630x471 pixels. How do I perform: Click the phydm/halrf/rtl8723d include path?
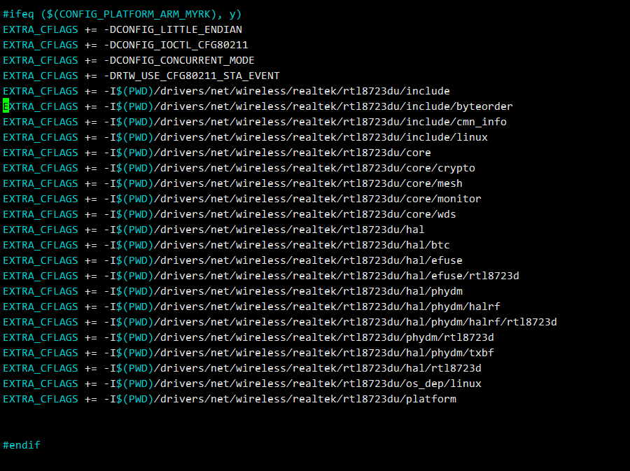[330, 322]
